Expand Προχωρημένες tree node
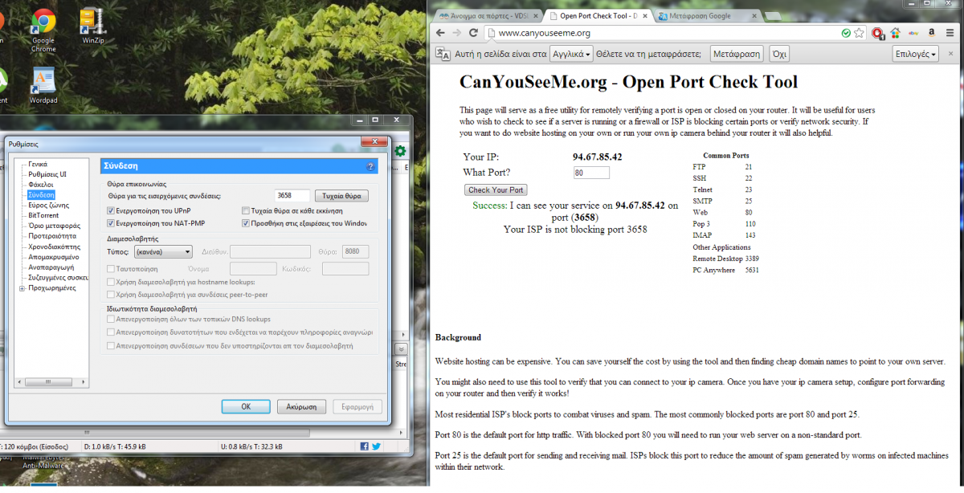This screenshot has height=493, width=964. [22, 287]
